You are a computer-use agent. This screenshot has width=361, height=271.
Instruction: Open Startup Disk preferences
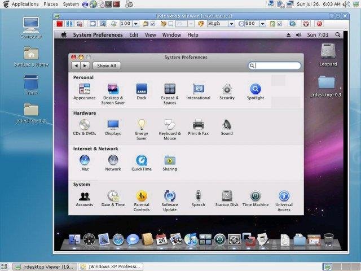227,199
